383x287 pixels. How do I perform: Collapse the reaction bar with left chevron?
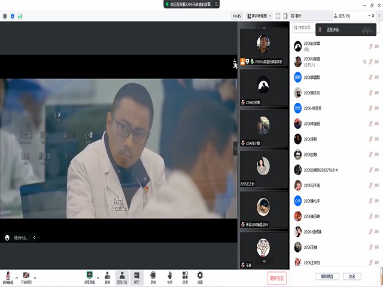pyautogui.click(x=34, y=238)
